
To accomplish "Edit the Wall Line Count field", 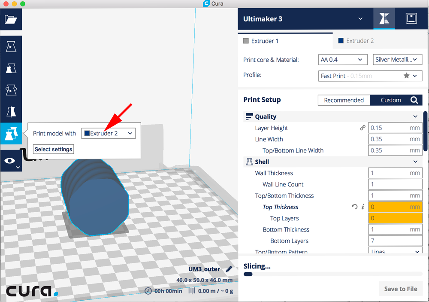I will coord(395,184).
